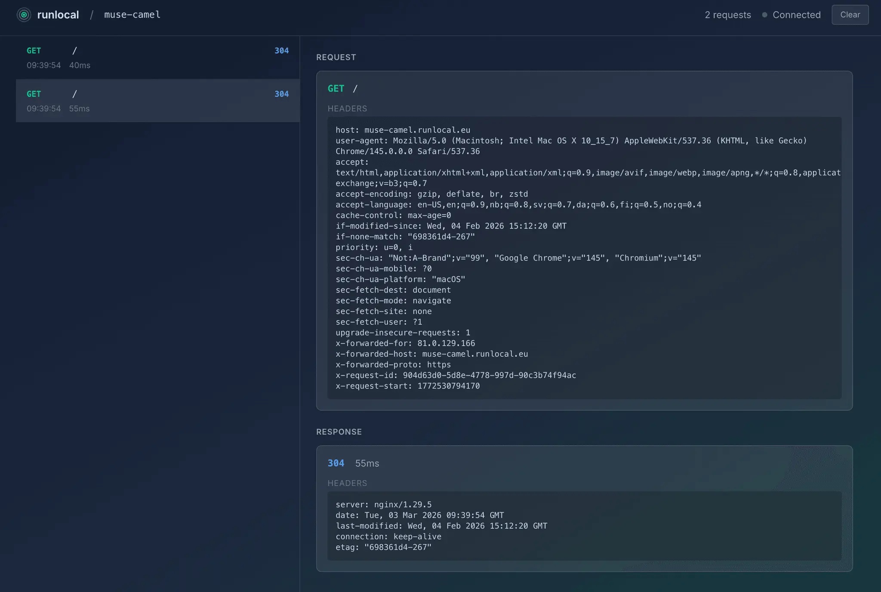The image size is (881, 592).
Task: Click the date response header line
Action: click(419, 515)
